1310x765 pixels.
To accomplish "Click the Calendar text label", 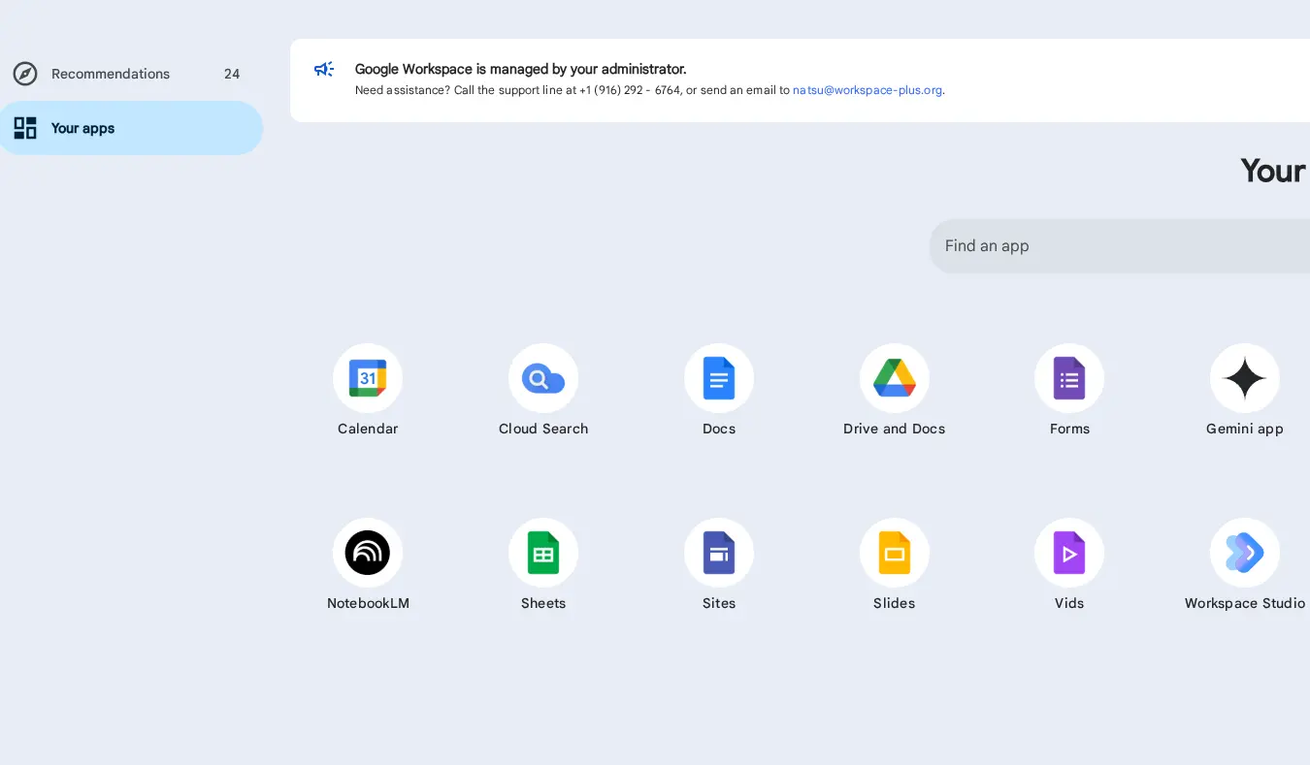I will point(368,429).
